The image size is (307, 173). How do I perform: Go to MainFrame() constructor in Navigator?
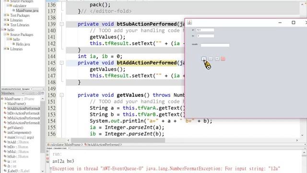tap(16, 104)
